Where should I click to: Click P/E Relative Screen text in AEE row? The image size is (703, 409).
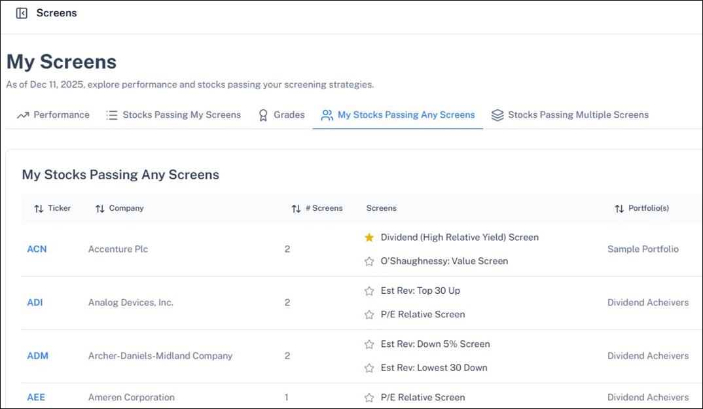click(x=423, y=397)
